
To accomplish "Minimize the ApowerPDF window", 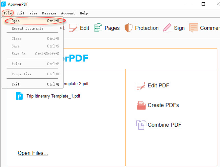I will coord(189,4).
